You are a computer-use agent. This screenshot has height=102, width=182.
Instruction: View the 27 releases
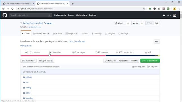pos(102,52)
